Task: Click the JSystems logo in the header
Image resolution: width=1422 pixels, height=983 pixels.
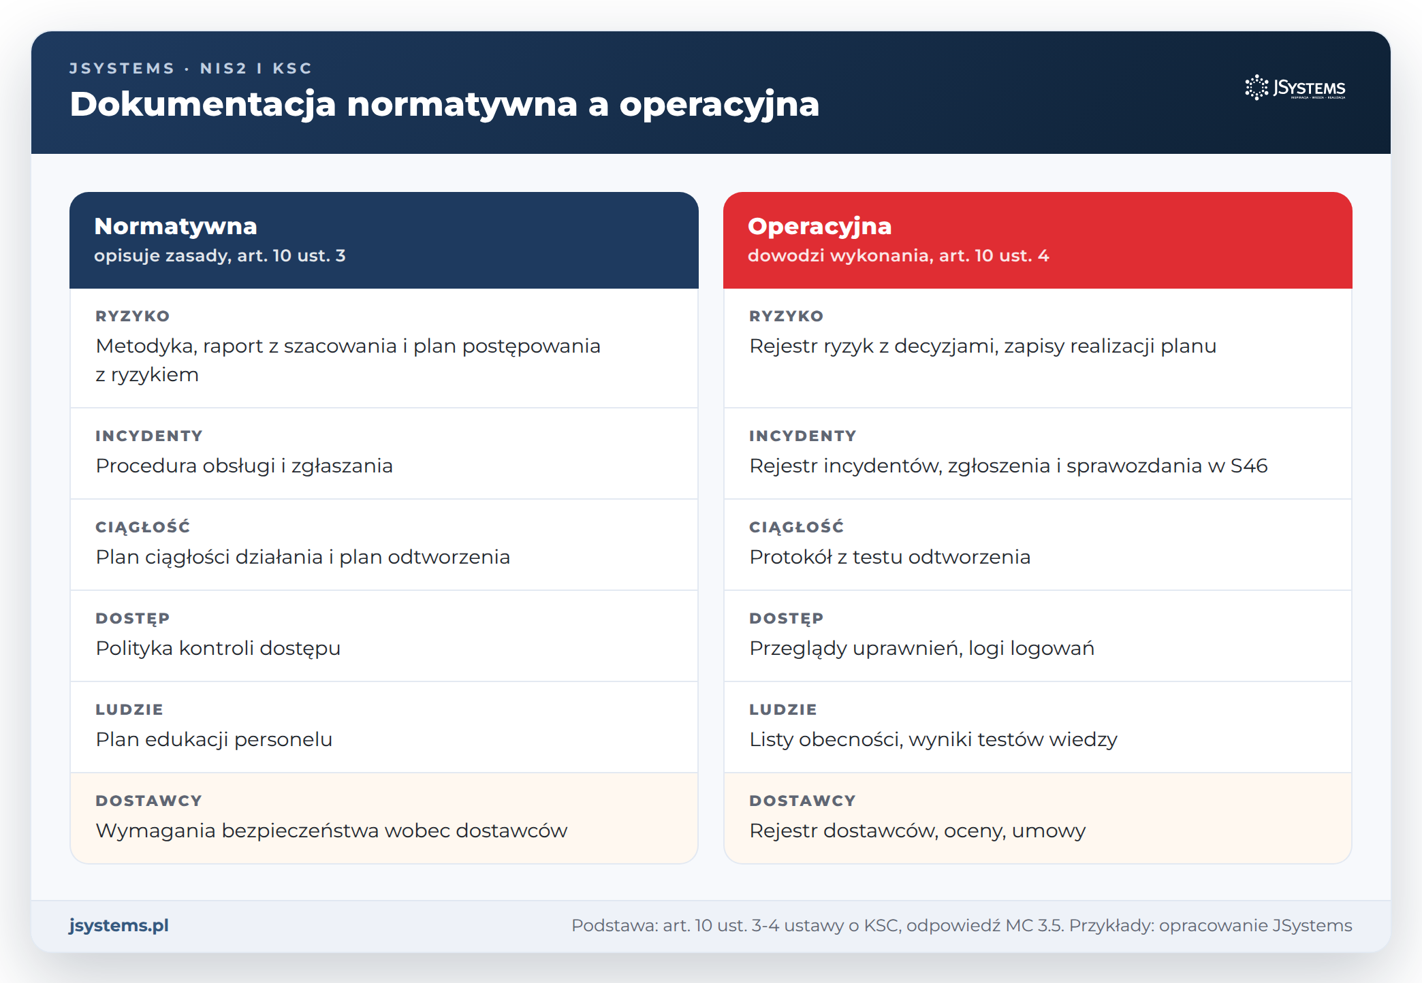Action: pyautogui.click(x=1295, y=88)
